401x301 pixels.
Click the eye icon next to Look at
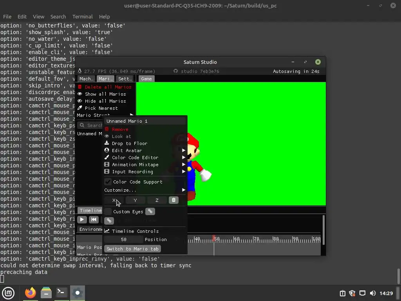coord(107,136)
